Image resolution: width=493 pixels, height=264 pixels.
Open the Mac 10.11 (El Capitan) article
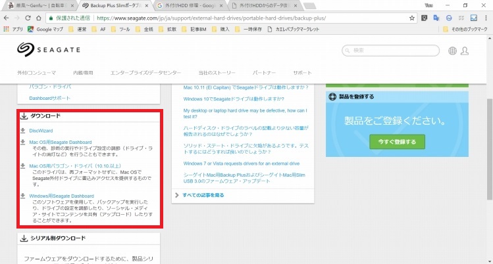click(x=246, y=87)
